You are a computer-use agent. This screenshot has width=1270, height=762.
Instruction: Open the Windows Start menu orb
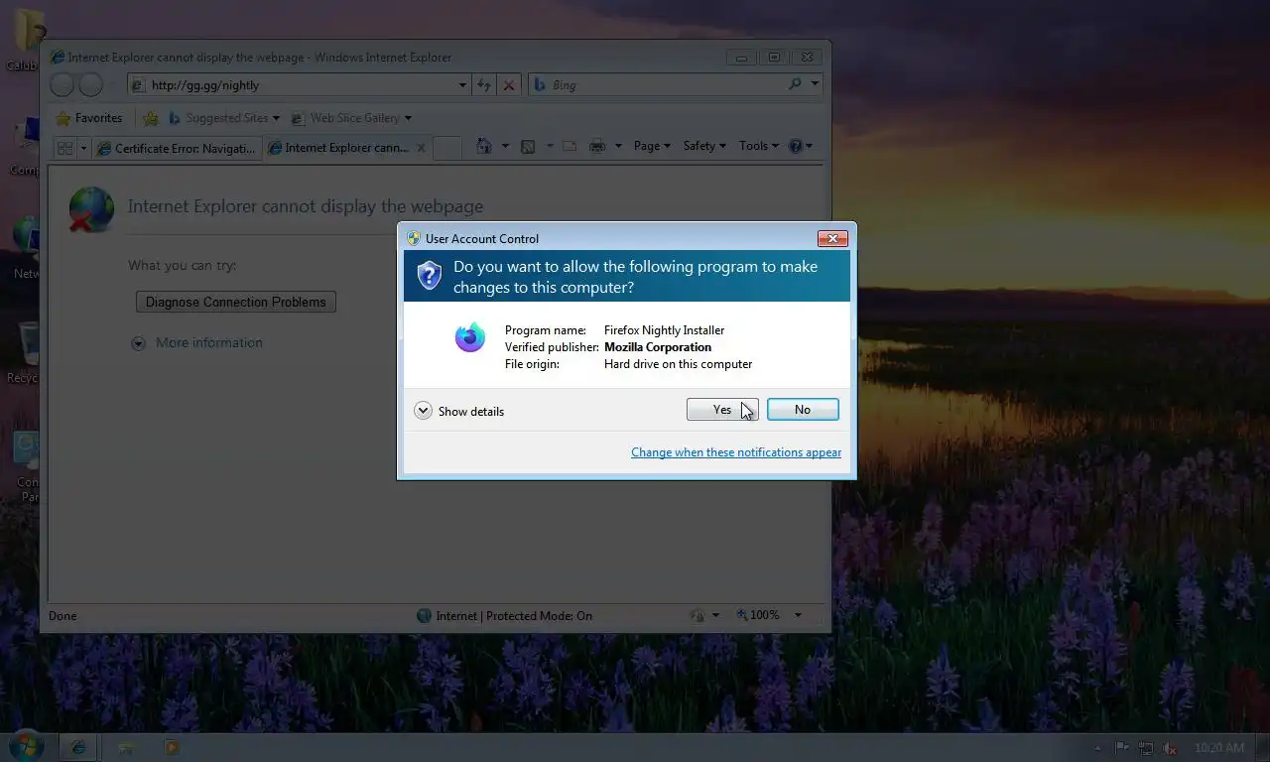(26, 746)
